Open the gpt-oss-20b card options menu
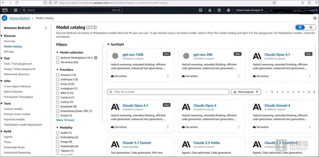This screenshot has height=157, width=319. pos(239,76)
